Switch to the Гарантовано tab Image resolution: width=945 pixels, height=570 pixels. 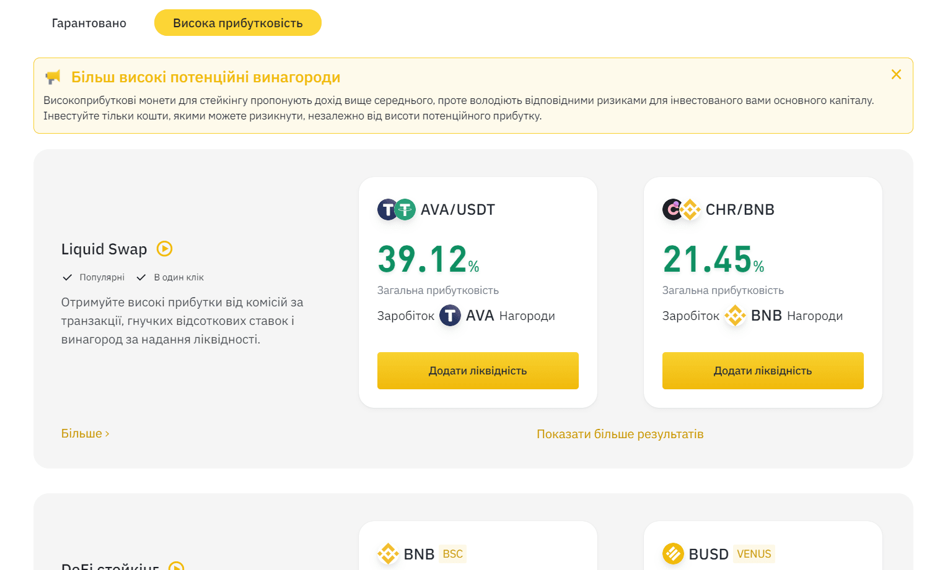(x=89, y=23)
